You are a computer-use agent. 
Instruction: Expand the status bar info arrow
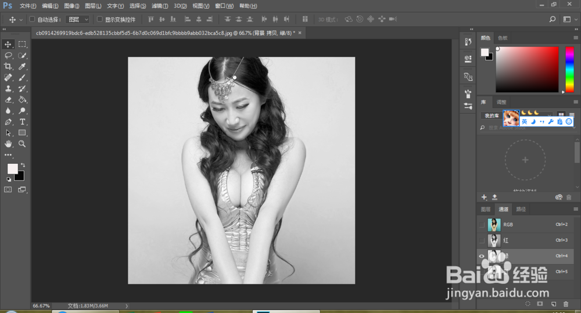coord(126,306)
